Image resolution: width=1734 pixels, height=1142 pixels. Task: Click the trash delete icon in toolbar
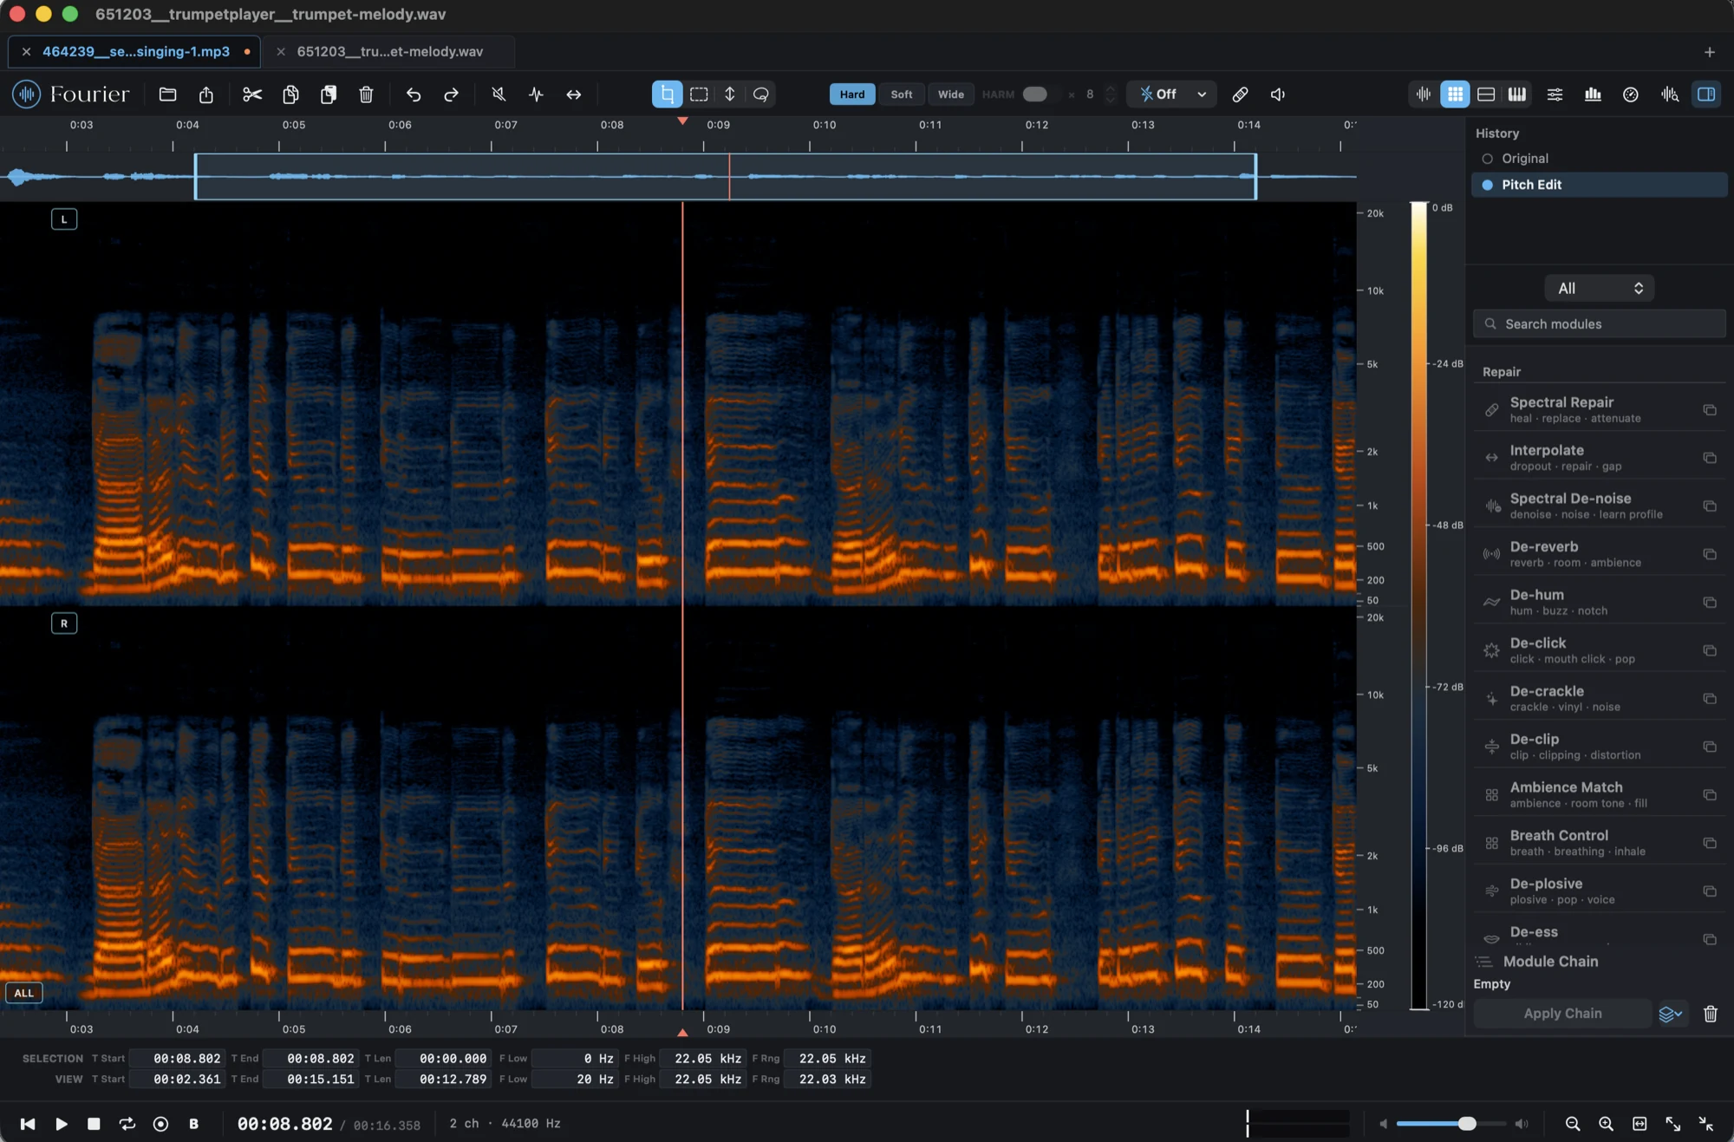tap(366, 95)
